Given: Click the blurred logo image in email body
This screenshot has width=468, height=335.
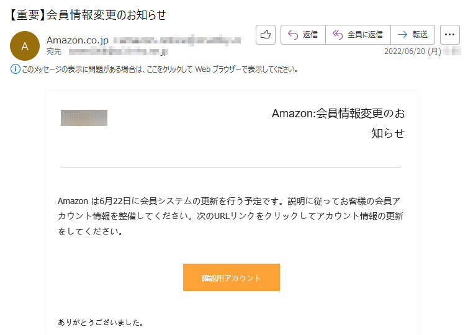Looking at the screenshot, I should (x=84, y=118).
